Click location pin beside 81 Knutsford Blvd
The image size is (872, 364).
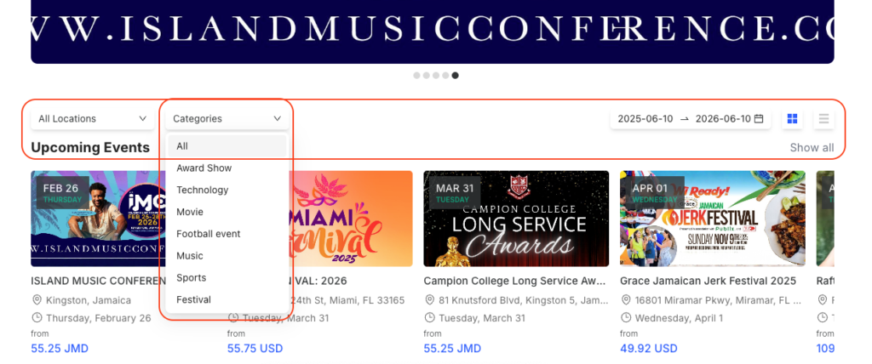pos(429,300)
